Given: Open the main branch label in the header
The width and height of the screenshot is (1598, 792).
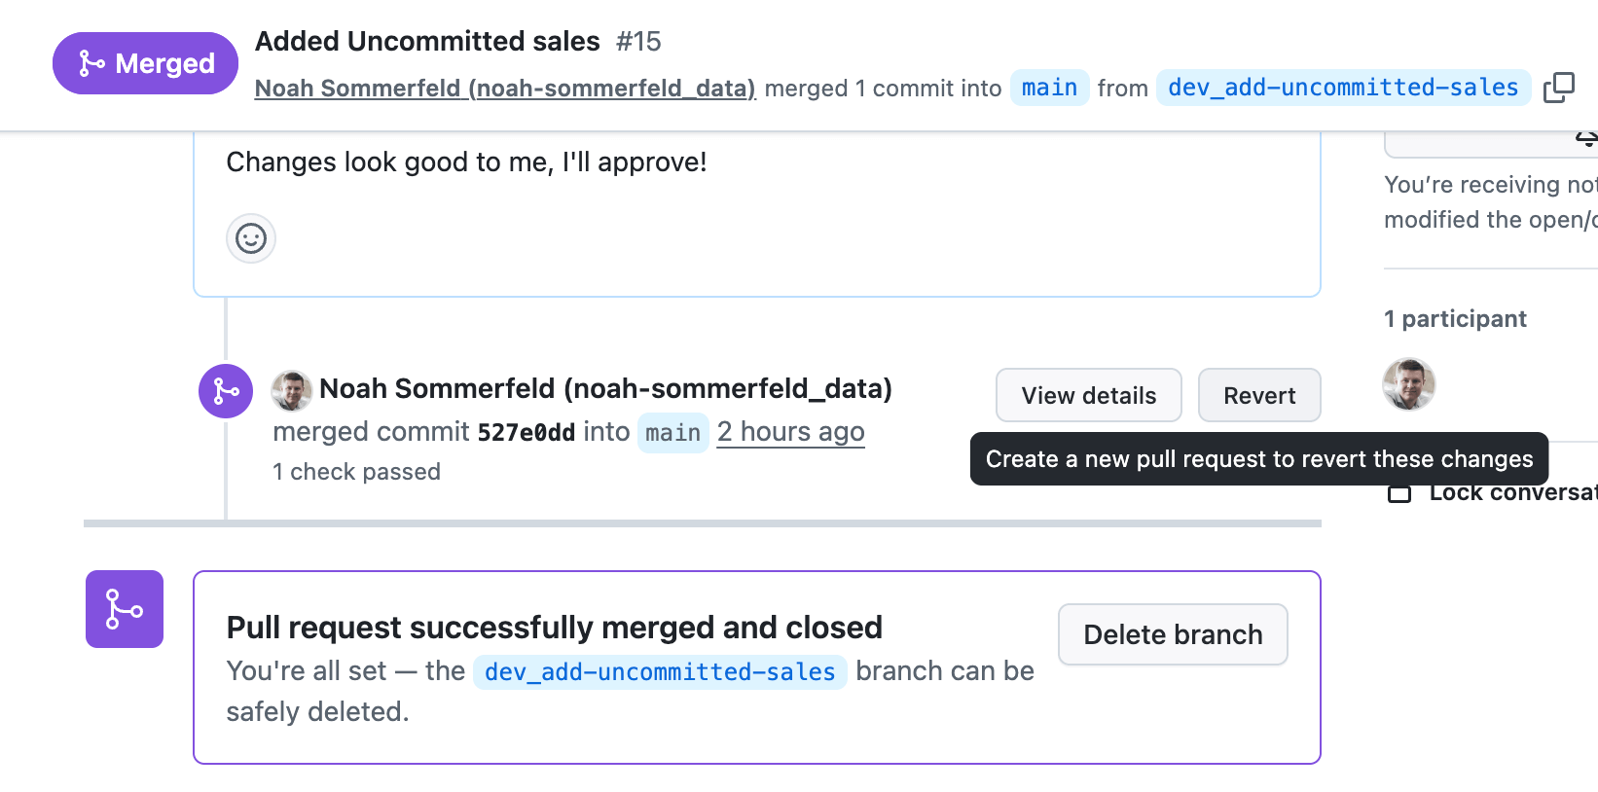Looking at the screenshot, I should click(x=1049, y=88).
